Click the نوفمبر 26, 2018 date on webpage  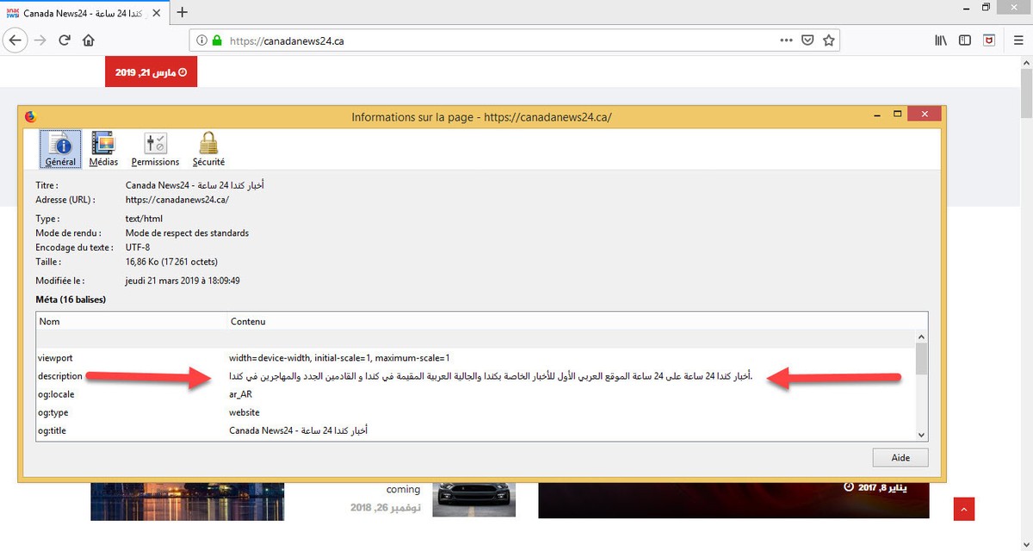pos(386,508)
